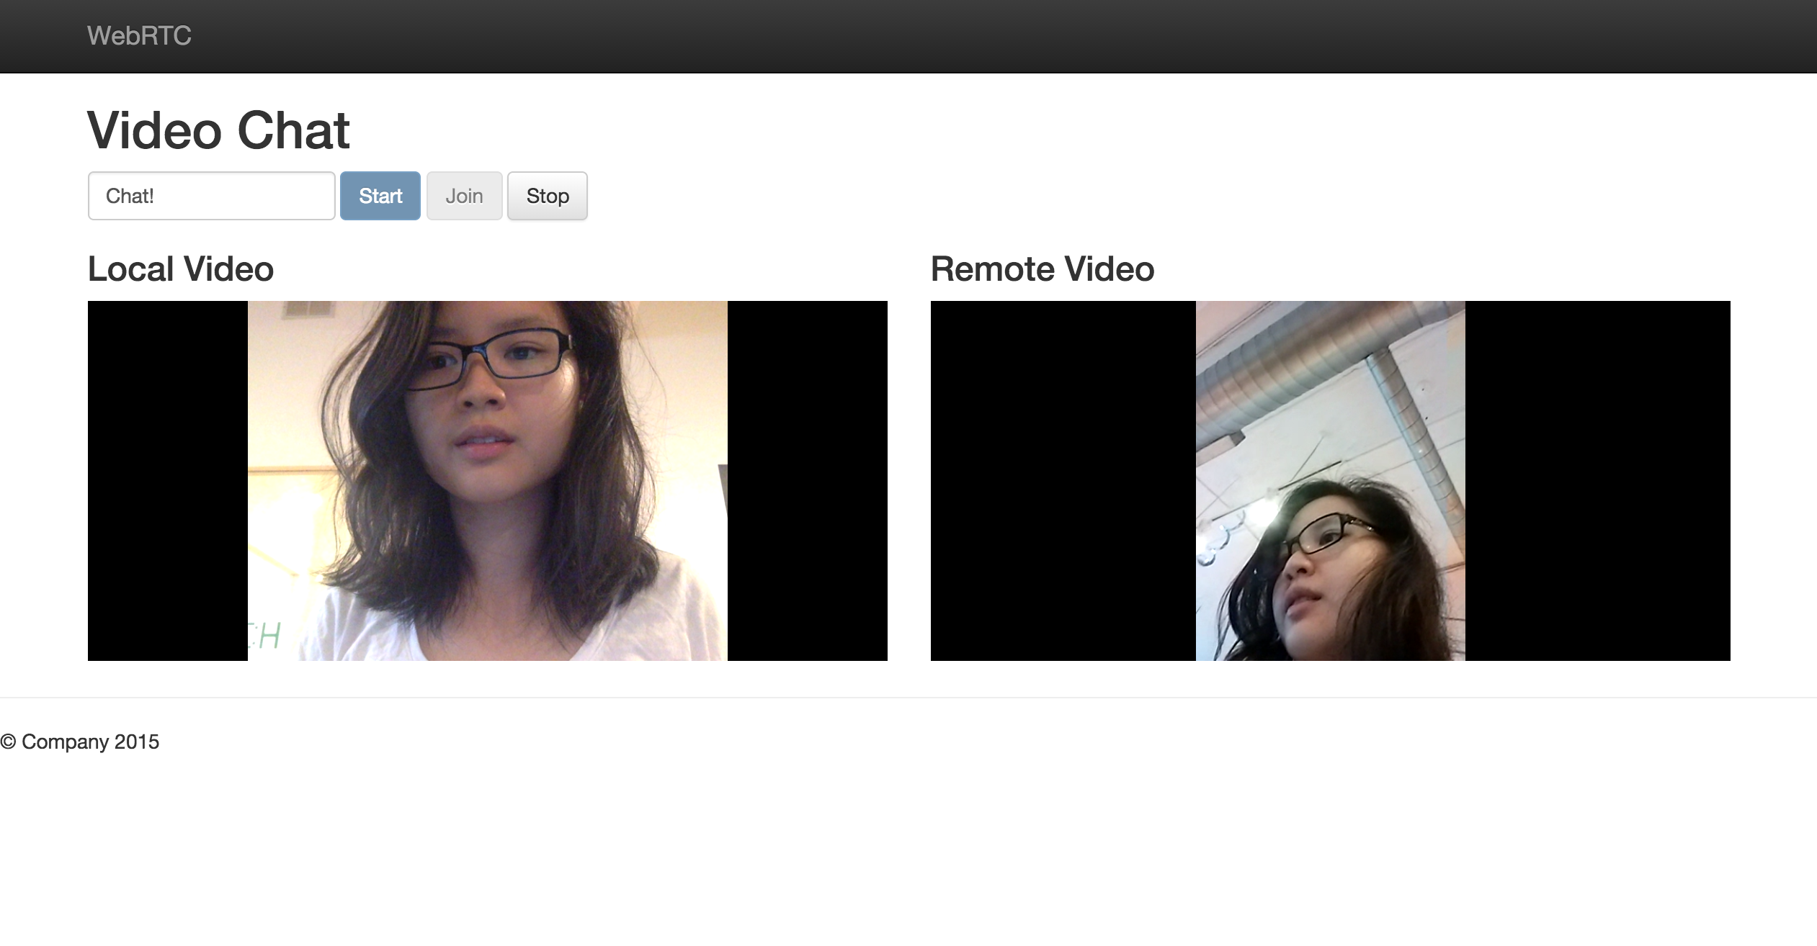Click the WebRTC brand link
The height and width of the screenshot is (946, 1817).
(139, 35)
